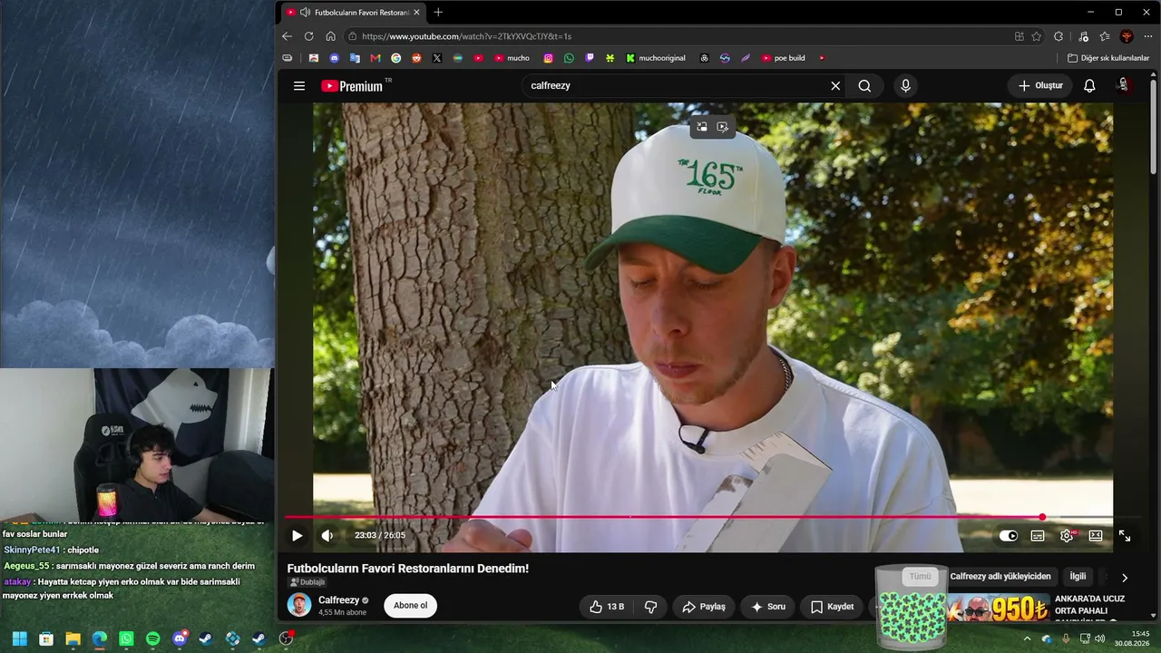The height and width of the screenshot is (653, 1161).
Task: Open the Twitch bookmark icon
Action: pyautogui.click(x=590, y=58)
